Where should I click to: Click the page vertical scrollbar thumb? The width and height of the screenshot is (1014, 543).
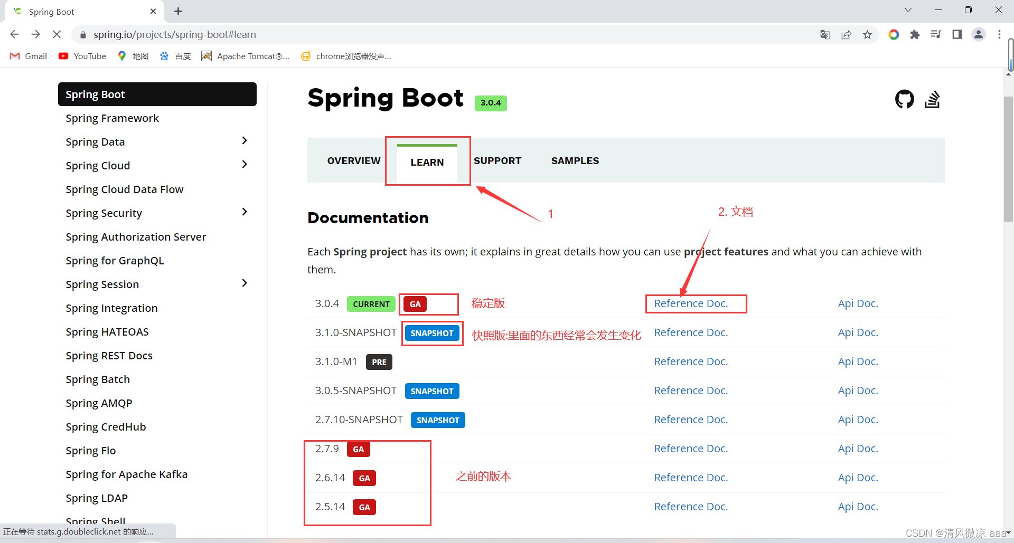[1008, 158]
